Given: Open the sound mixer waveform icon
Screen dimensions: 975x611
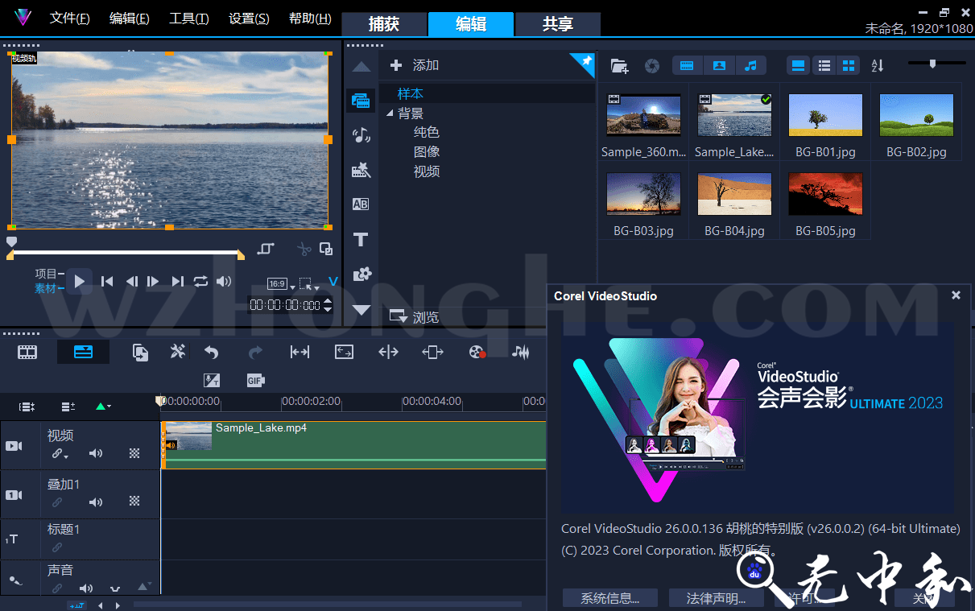Looking at the screenshot, I should (x=521, y=352).
